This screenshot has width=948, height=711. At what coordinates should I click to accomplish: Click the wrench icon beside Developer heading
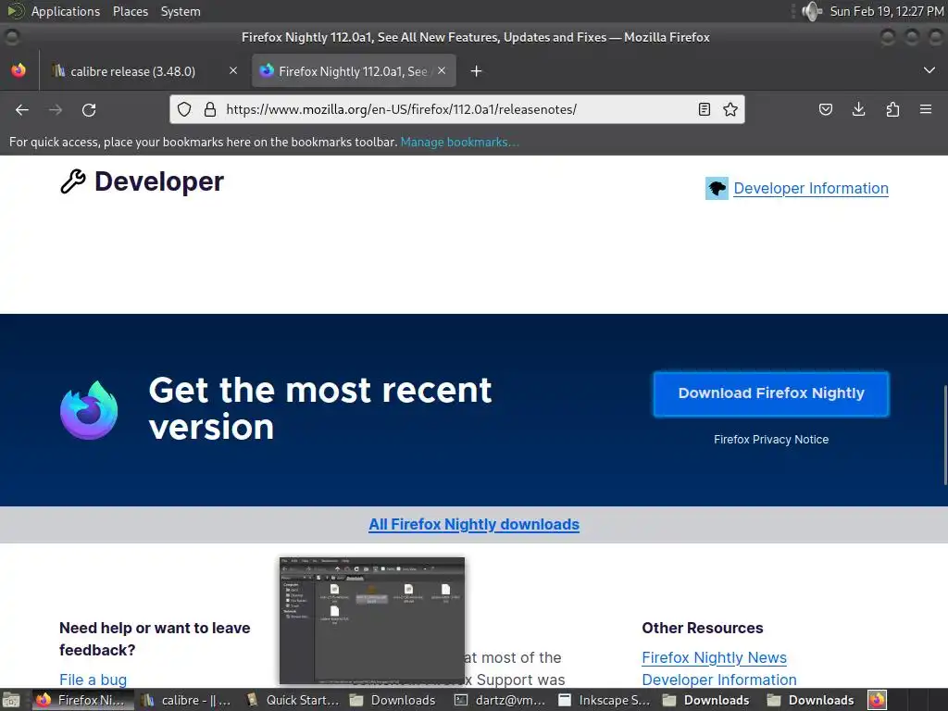point(72,181)
